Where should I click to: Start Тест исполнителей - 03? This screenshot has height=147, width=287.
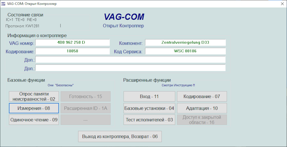click(x=149, y=120)
